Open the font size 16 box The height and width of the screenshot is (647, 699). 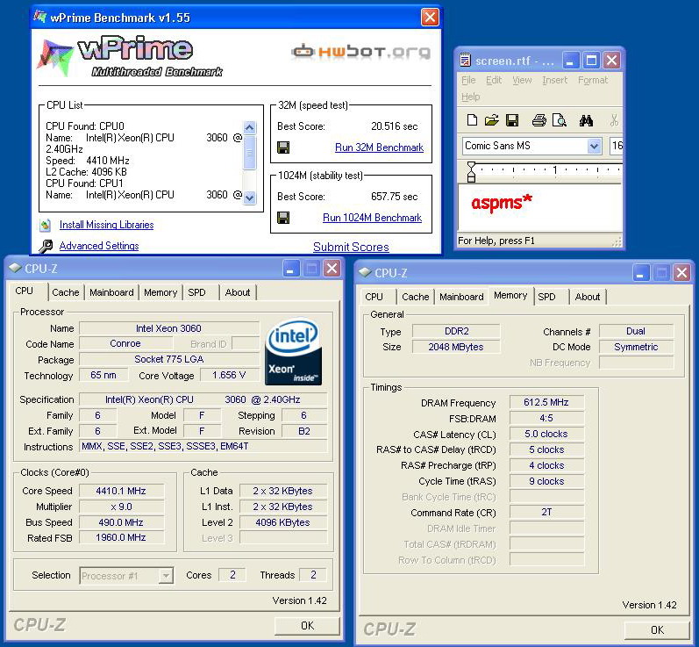coord(616,146)
